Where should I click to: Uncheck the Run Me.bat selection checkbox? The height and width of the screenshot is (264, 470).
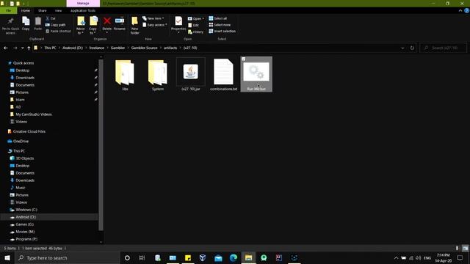[x=244, y=59]
